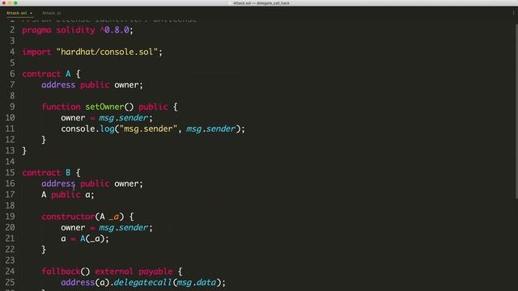Click 'delegatecall' on line 25
The image size is (518, 291).
(x=142, y=282)
